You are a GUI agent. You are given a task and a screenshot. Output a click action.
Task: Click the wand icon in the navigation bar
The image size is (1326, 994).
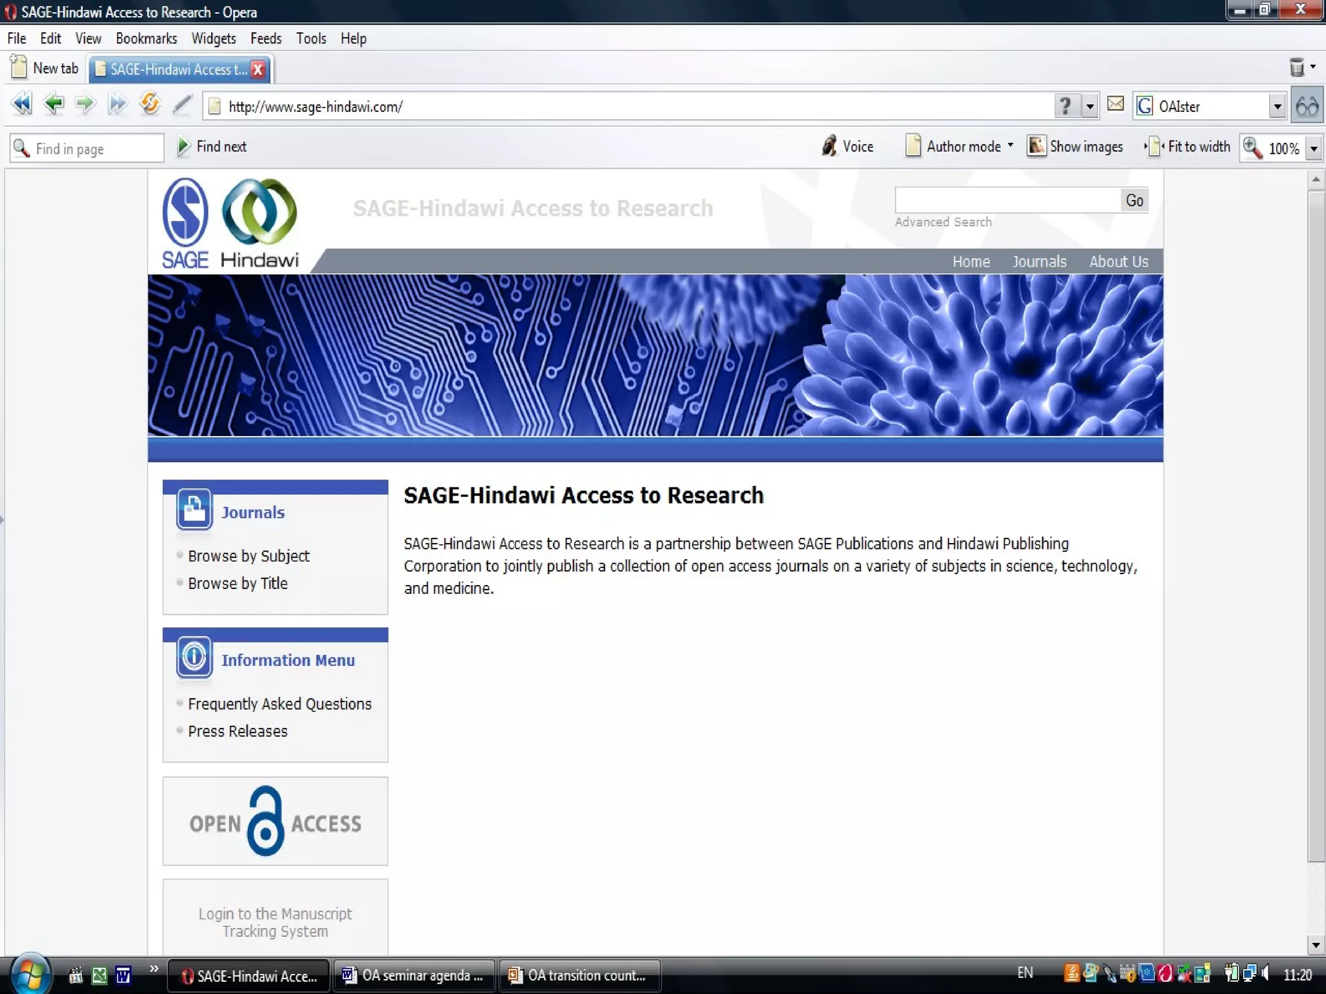coord(183,104)
